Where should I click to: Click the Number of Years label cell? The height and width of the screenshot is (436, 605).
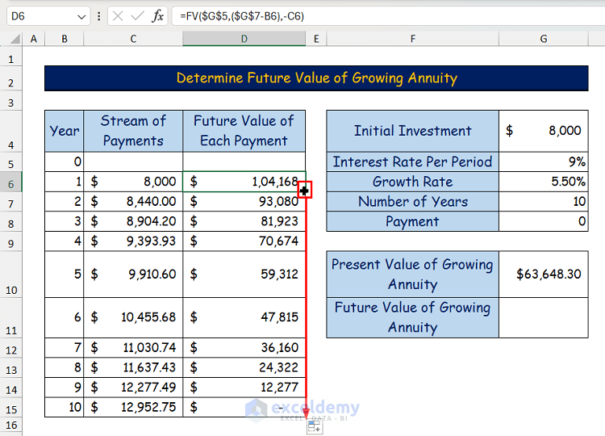point(413,201)
